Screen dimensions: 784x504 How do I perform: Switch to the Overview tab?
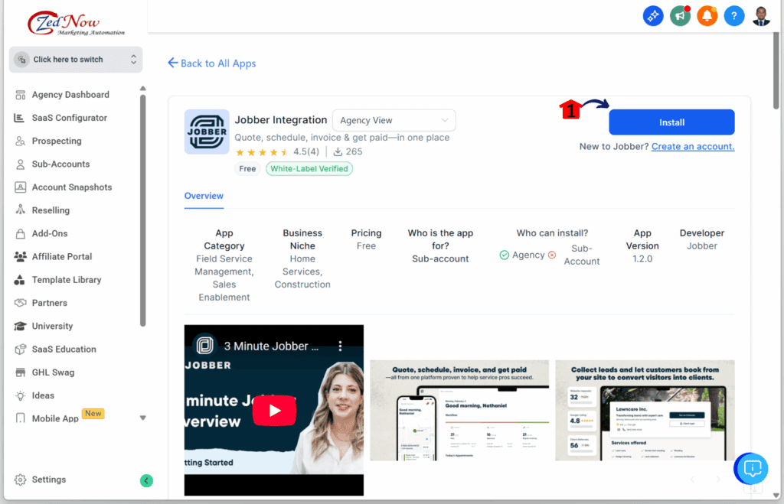pyautogui.click(x=204, y=196)
